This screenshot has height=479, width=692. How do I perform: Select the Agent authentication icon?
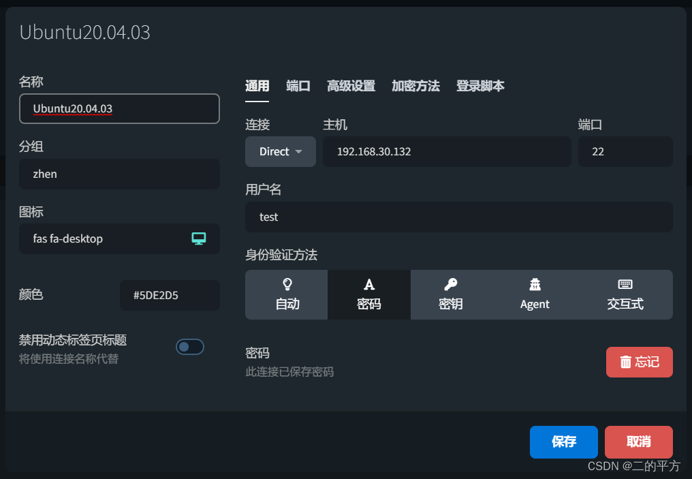pyautogui.click(x=534, y=285)
